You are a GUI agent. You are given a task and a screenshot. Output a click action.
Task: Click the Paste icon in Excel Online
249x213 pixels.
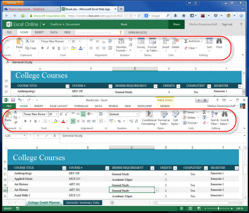(19, 43)
